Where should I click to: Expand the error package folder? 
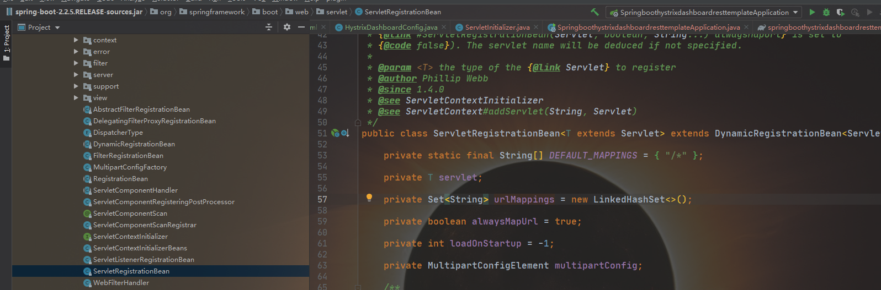[x=76, y=51]
